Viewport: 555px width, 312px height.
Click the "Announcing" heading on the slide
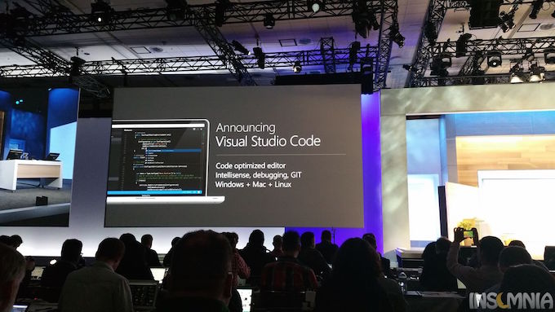coord(246,128)
